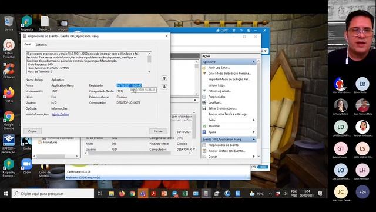Switch to Detalhes tab
This screenshot has width=376, height=212.
41,45
